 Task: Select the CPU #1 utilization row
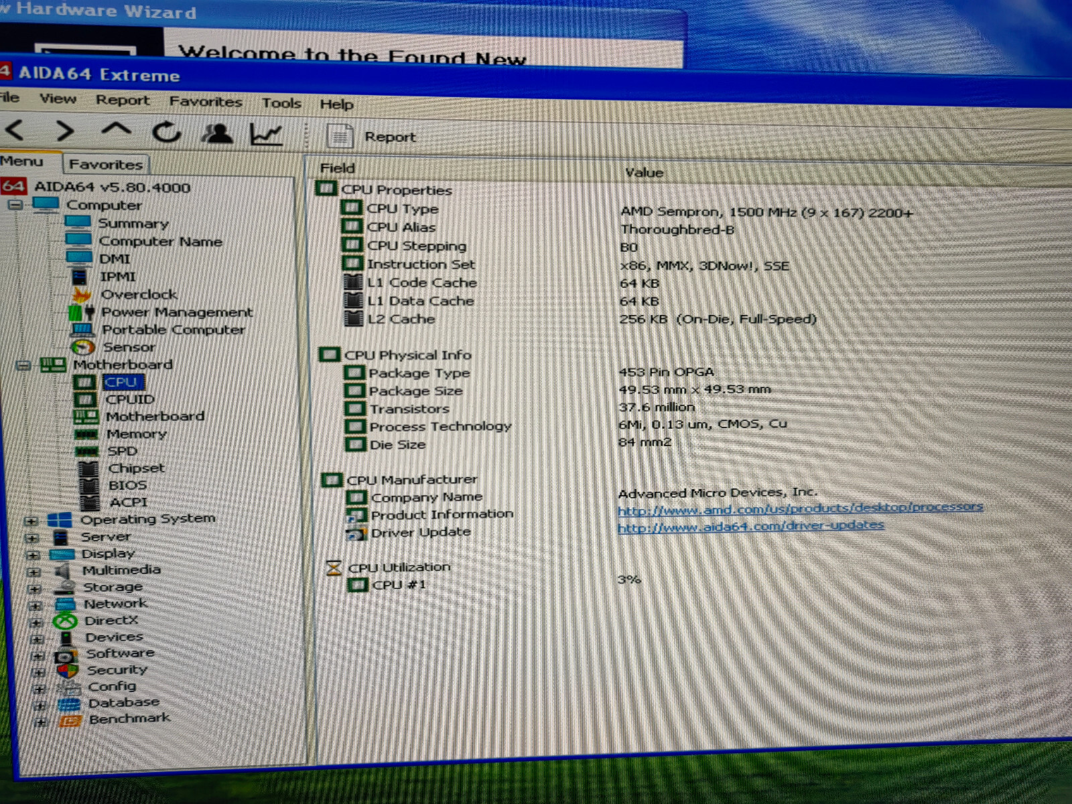pyautogui.click(x=493, y=583)
